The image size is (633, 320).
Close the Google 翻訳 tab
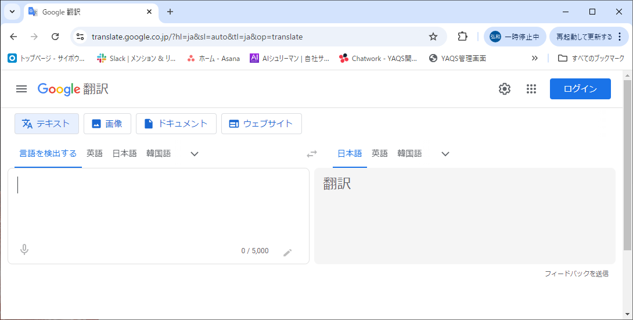149,12
